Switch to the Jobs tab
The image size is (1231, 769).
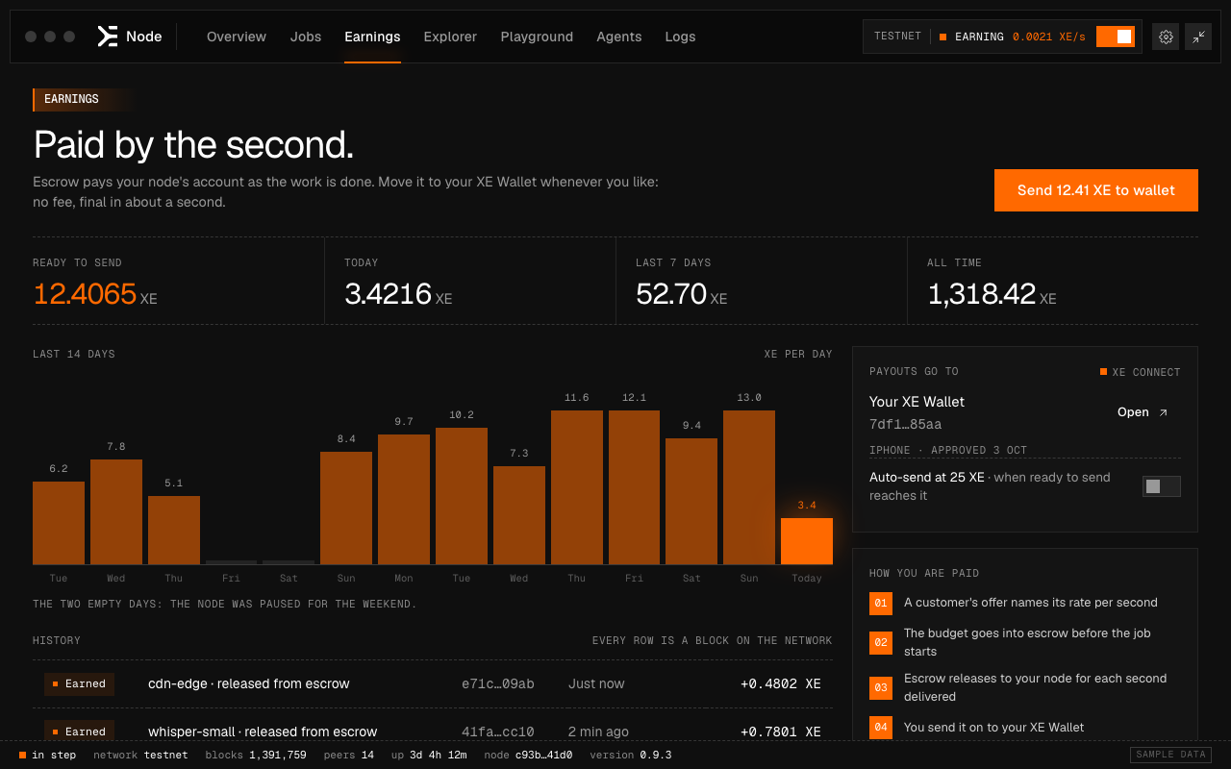[306, 37]
